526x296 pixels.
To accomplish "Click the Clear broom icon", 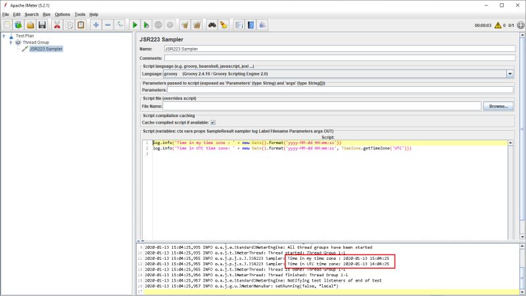I will click(185, 25).
